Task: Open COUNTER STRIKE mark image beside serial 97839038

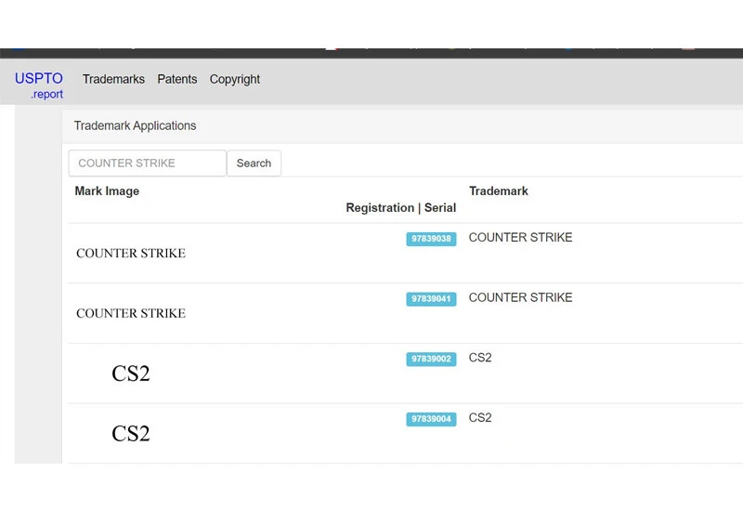Action: (x=131, y=254)
